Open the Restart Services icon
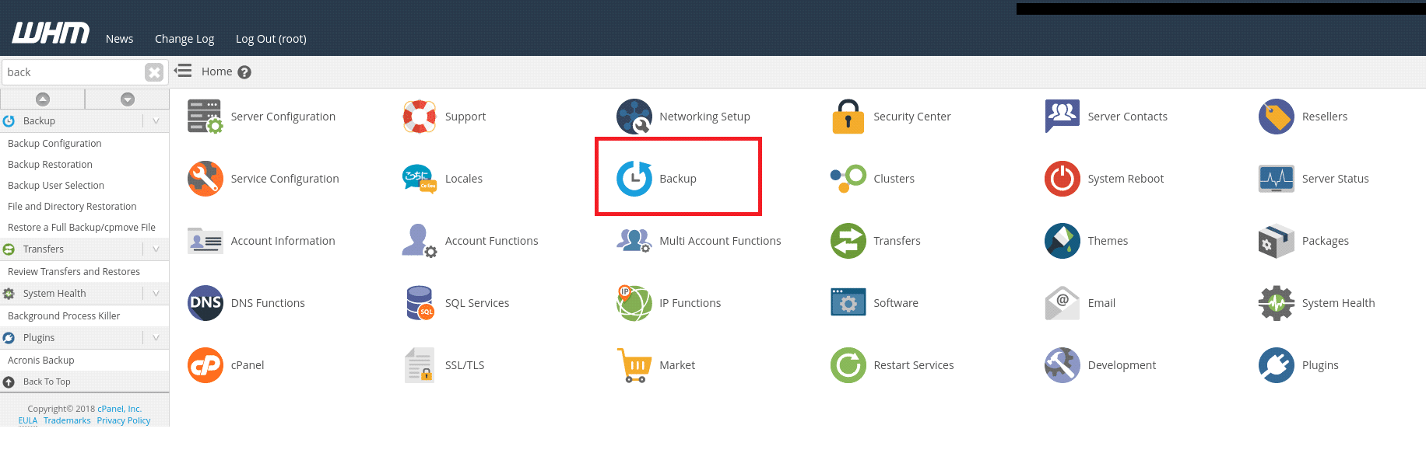Viewport: 1426px width, 467px height. [x=848, y=365]
